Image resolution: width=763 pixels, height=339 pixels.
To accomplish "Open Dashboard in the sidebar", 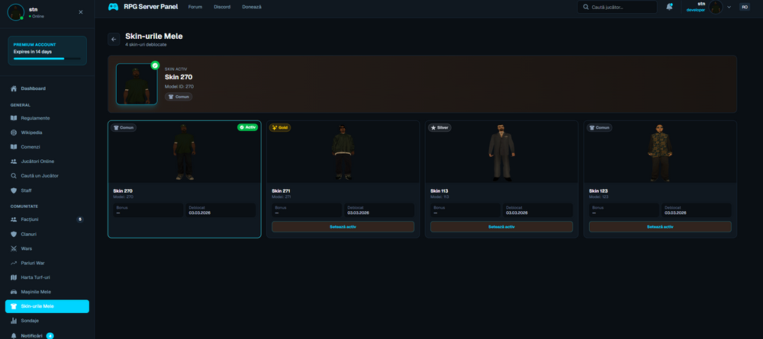I will pos(47,88).
